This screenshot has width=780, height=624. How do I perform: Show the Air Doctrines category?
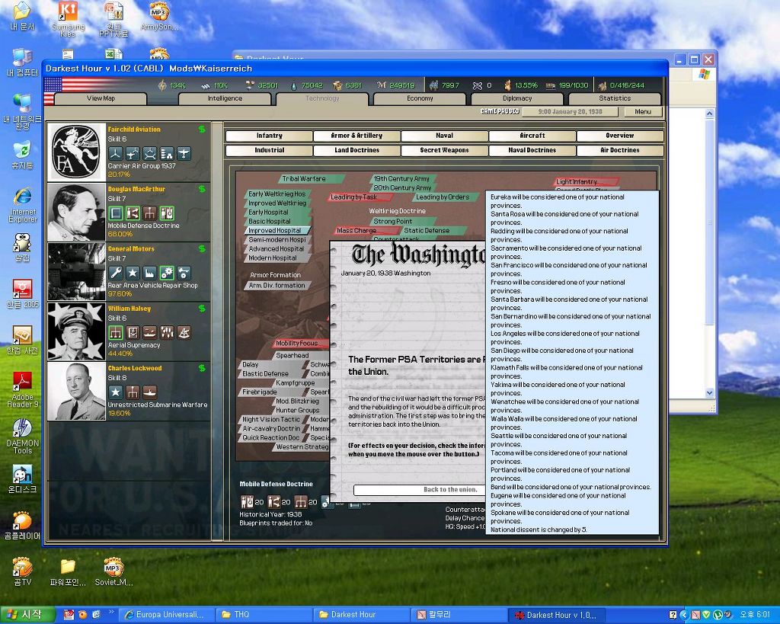point(620,150)
